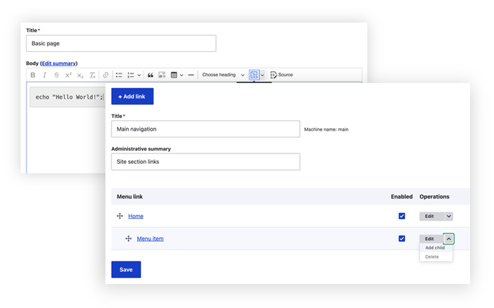Uncheck Enabled for the Home link

coord(402,216)
